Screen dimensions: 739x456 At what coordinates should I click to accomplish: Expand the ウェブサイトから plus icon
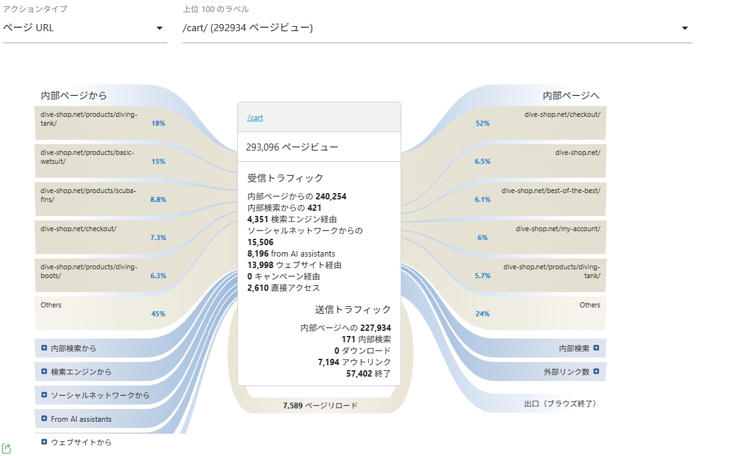pos(44,442)
